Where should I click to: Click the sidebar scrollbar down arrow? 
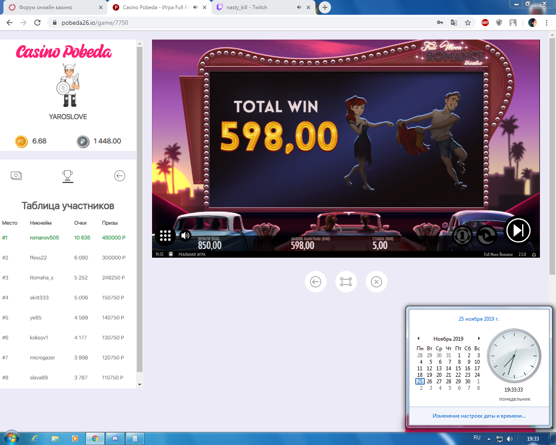point(139,385)
